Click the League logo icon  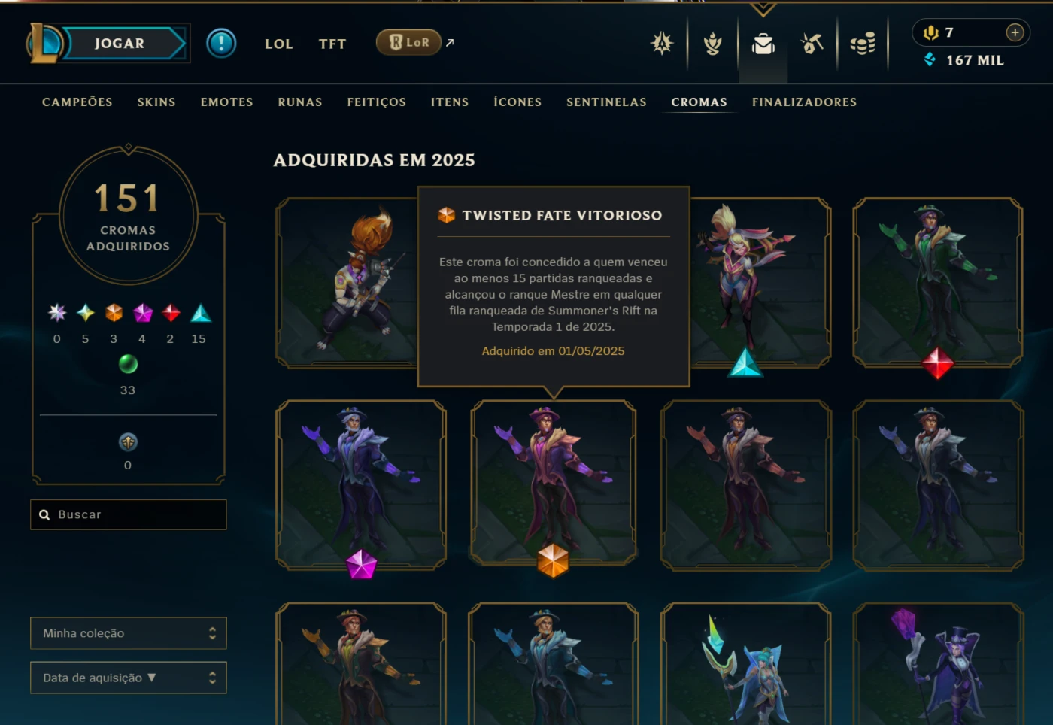coord(44,43)
